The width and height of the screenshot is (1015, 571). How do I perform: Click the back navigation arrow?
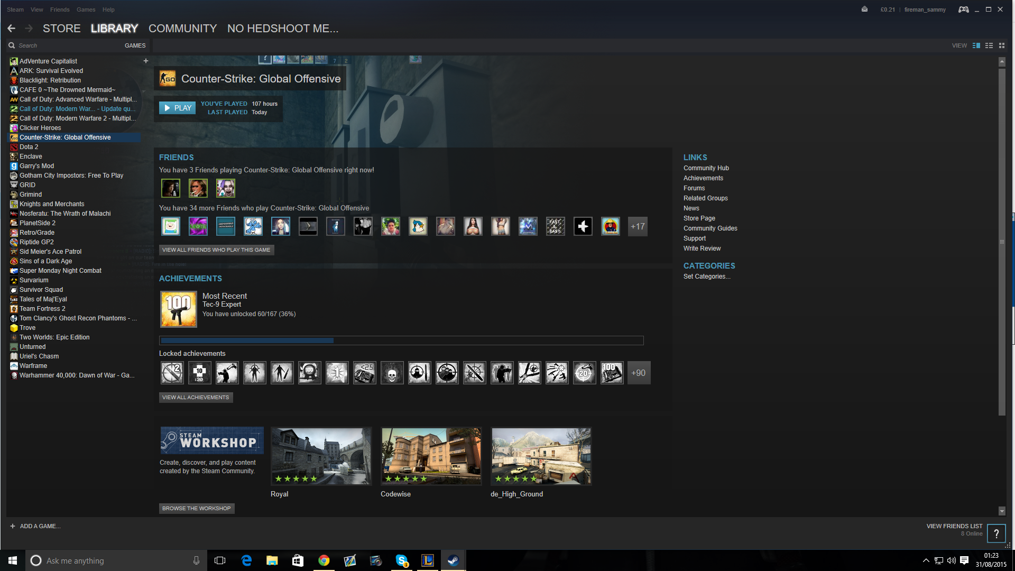pos(12,29)
